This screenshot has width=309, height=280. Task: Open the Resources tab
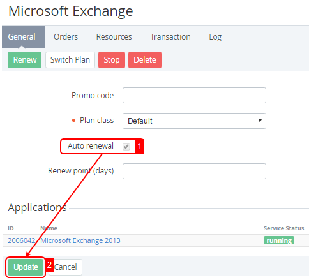pos(114,37)
